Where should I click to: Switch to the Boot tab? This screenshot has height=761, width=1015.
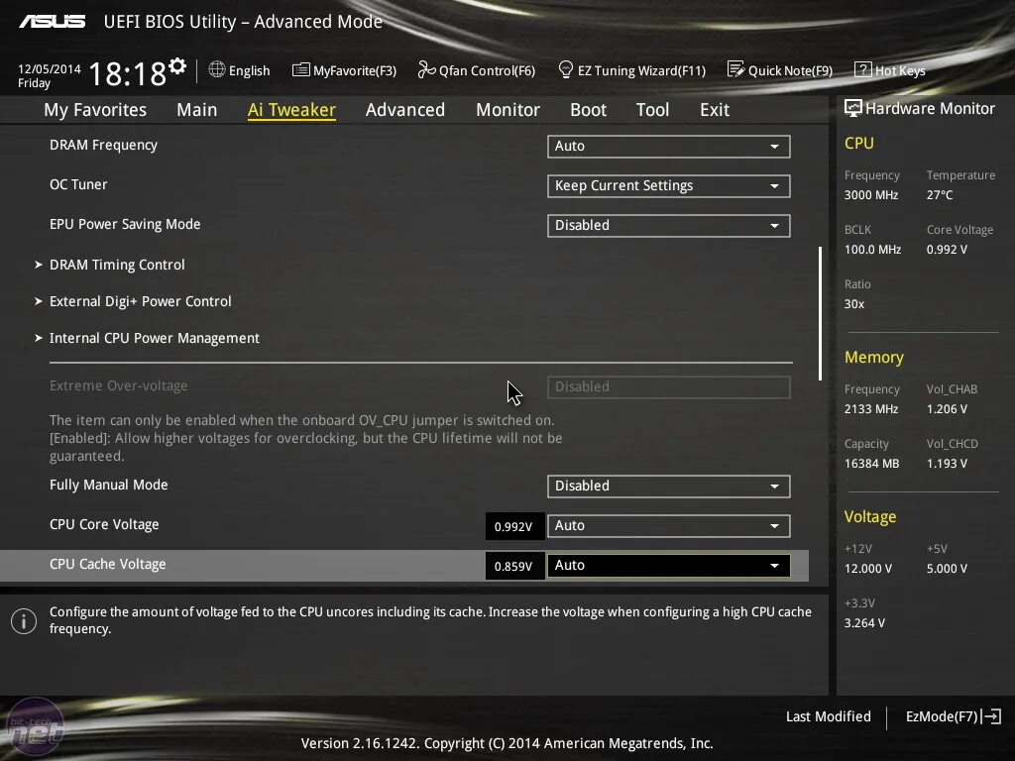tap(588, 110)
